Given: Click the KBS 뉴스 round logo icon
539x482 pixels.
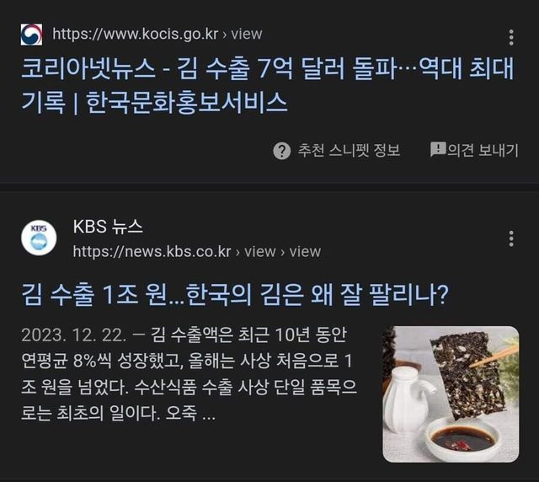Looking at the screenshot, I should (39, 238).
